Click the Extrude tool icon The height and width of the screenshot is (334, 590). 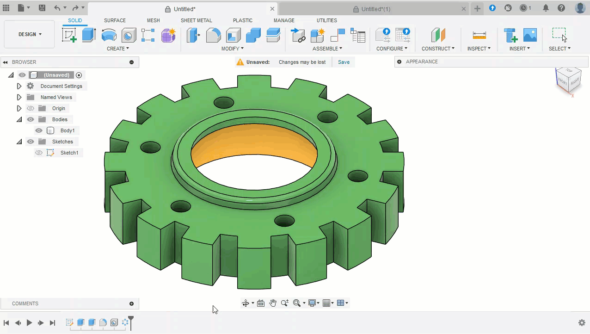coord(89,35)
